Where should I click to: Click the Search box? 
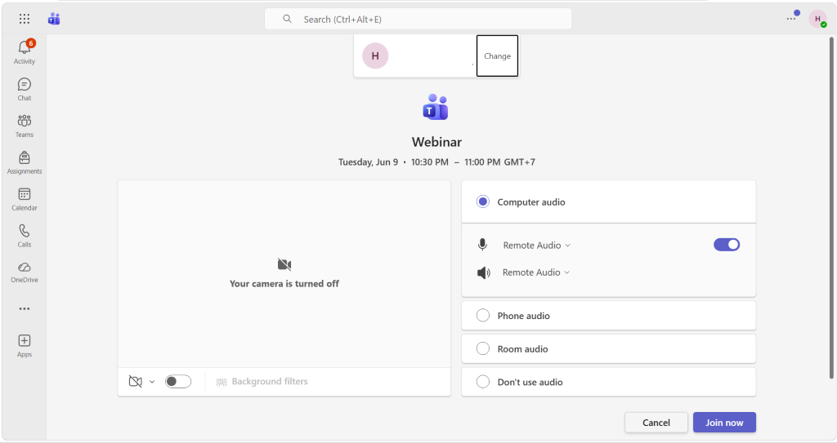click(x=418, y=20)
